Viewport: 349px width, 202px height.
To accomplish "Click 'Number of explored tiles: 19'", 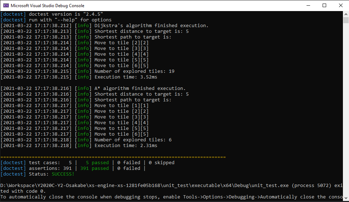I will coord(135,71).
